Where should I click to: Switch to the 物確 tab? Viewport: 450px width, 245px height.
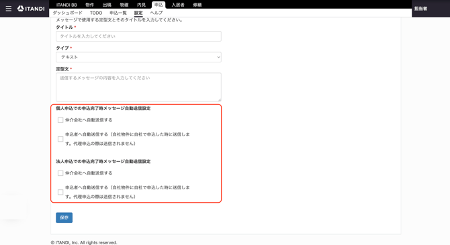point(124,5)
